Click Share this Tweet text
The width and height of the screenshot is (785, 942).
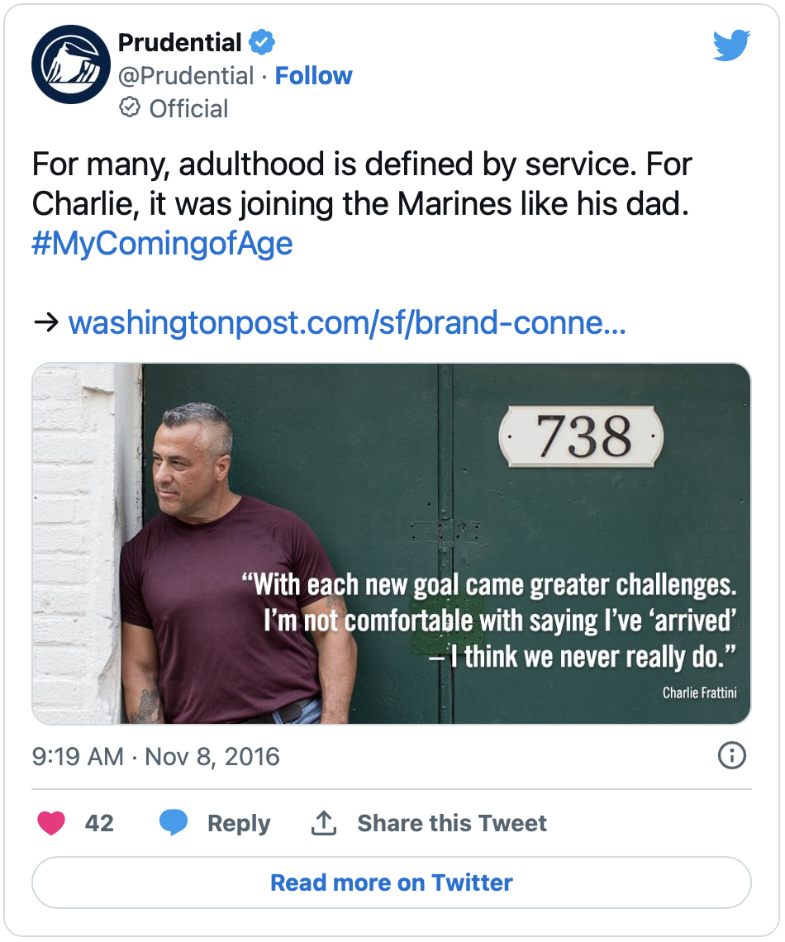click(x=452, y=823)
